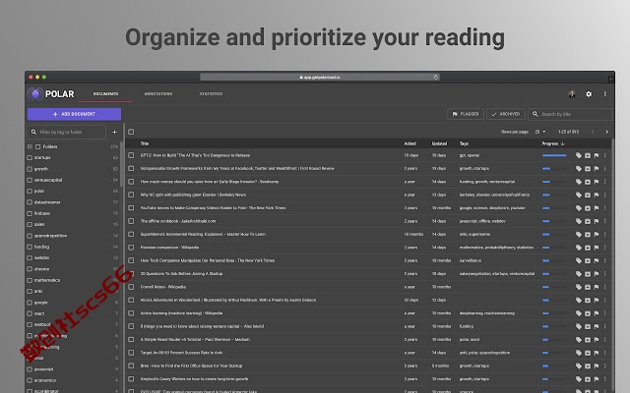Open three-dot menu on 'The offline cookbook' row
This screenshot has height=393, width=630.
tap(605, 221)
